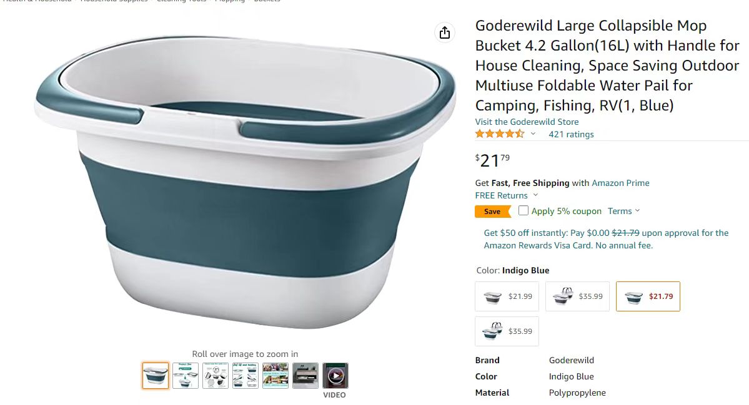Click the Amazon Prime link
The image size is (749, 405).
pos(620,183)
